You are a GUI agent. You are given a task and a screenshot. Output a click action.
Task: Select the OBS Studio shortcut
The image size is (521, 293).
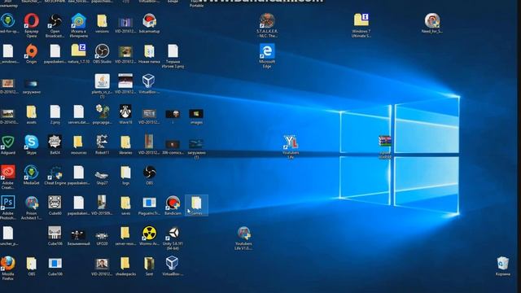102,51
